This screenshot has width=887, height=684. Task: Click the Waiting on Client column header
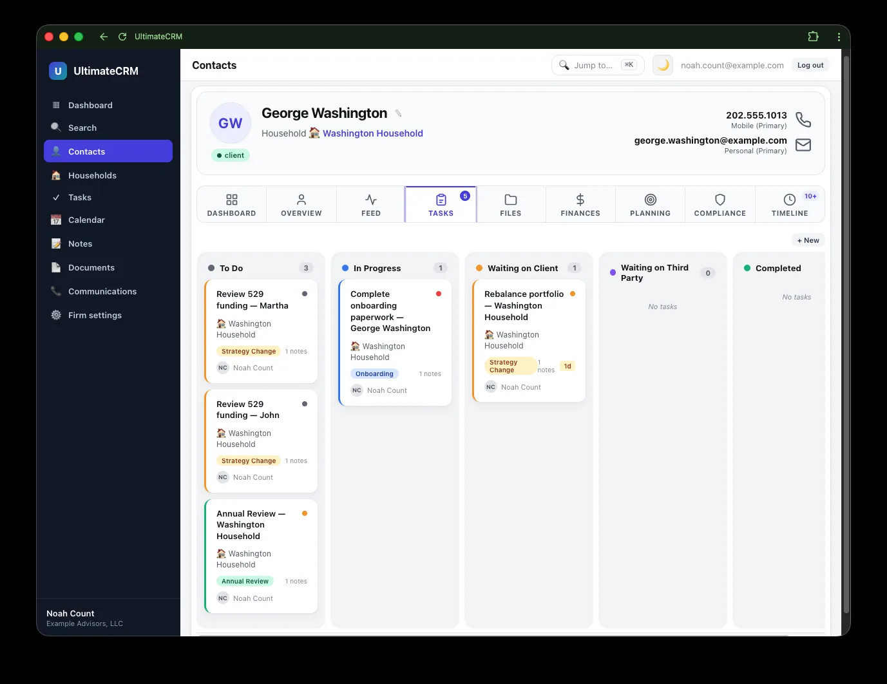tap(529, 268)
